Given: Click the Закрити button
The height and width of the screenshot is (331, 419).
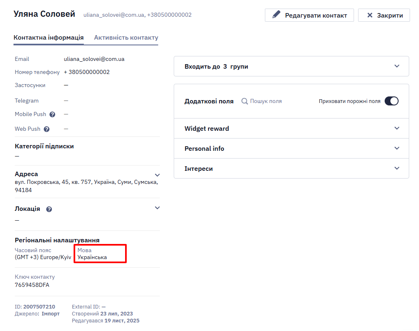Looking at the screenshot, I should click(x=384, y=15).
